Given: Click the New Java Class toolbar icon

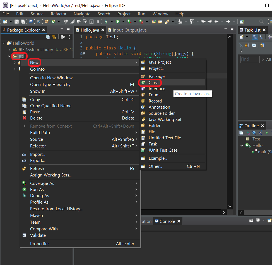Looking at the screenshot, I should tap(53, 22).
